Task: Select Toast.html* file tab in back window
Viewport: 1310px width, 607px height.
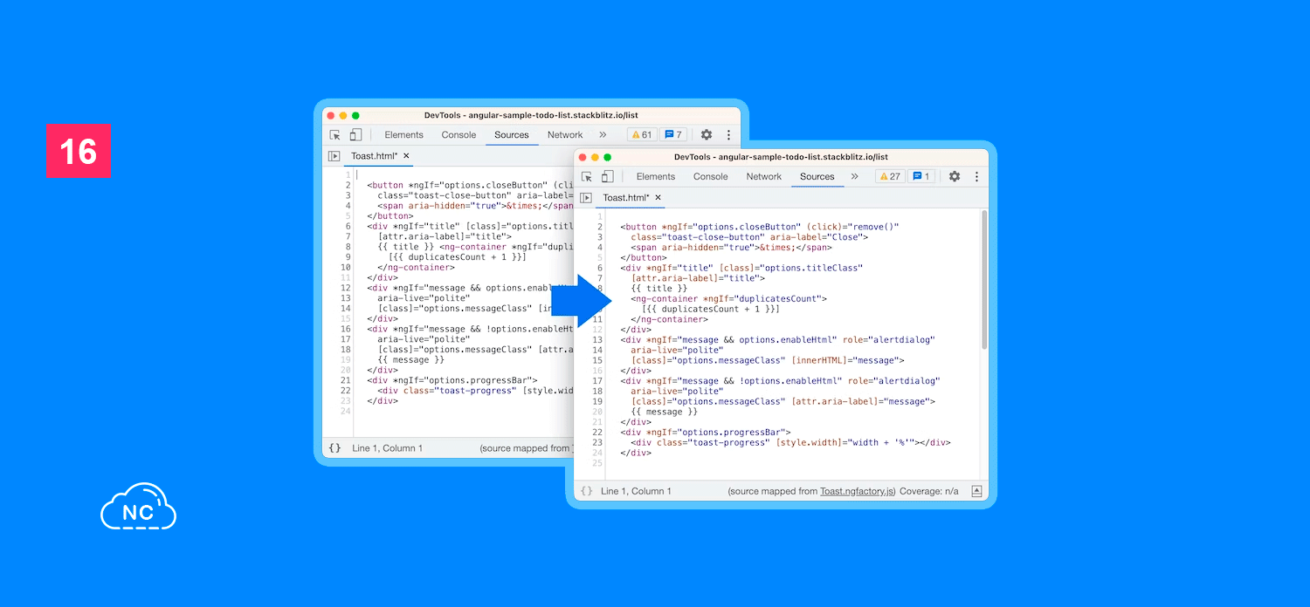Action: click(374, 156)
